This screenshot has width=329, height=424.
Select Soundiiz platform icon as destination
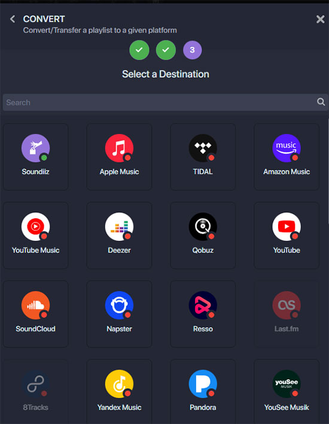tap(35, 148)
